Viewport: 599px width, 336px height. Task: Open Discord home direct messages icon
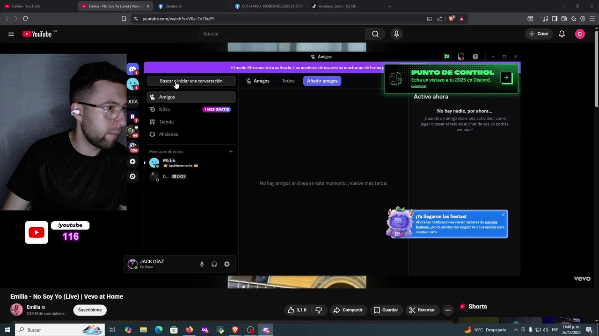133,69
